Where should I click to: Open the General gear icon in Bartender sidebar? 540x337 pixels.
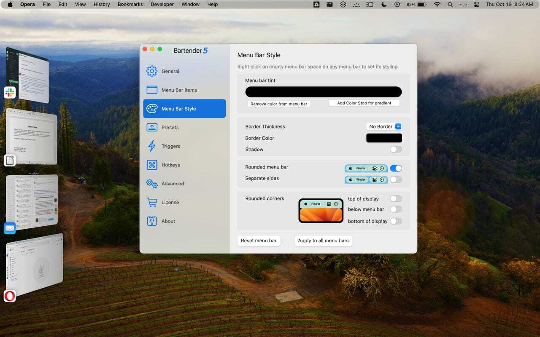pyautogui.click(x=152, y=71)
